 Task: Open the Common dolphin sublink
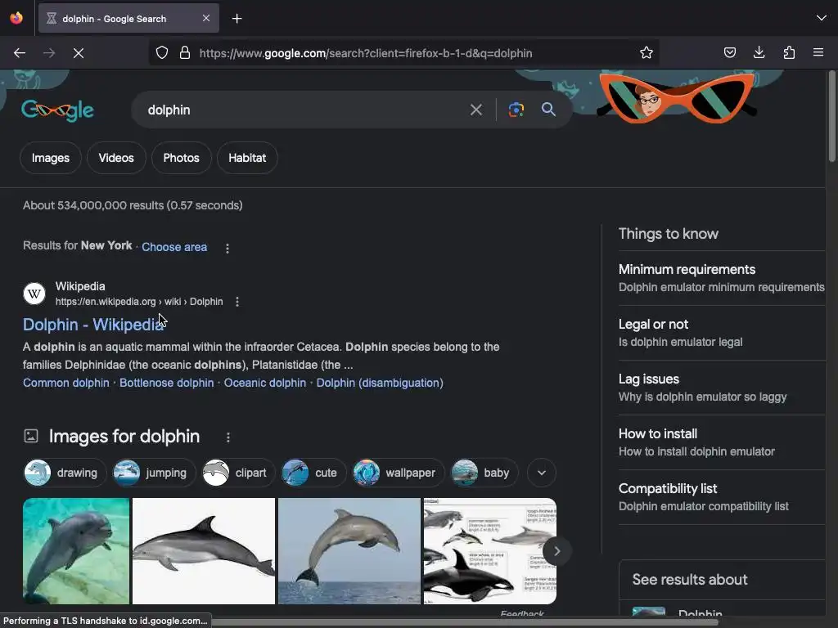click(x=65, y=383)
